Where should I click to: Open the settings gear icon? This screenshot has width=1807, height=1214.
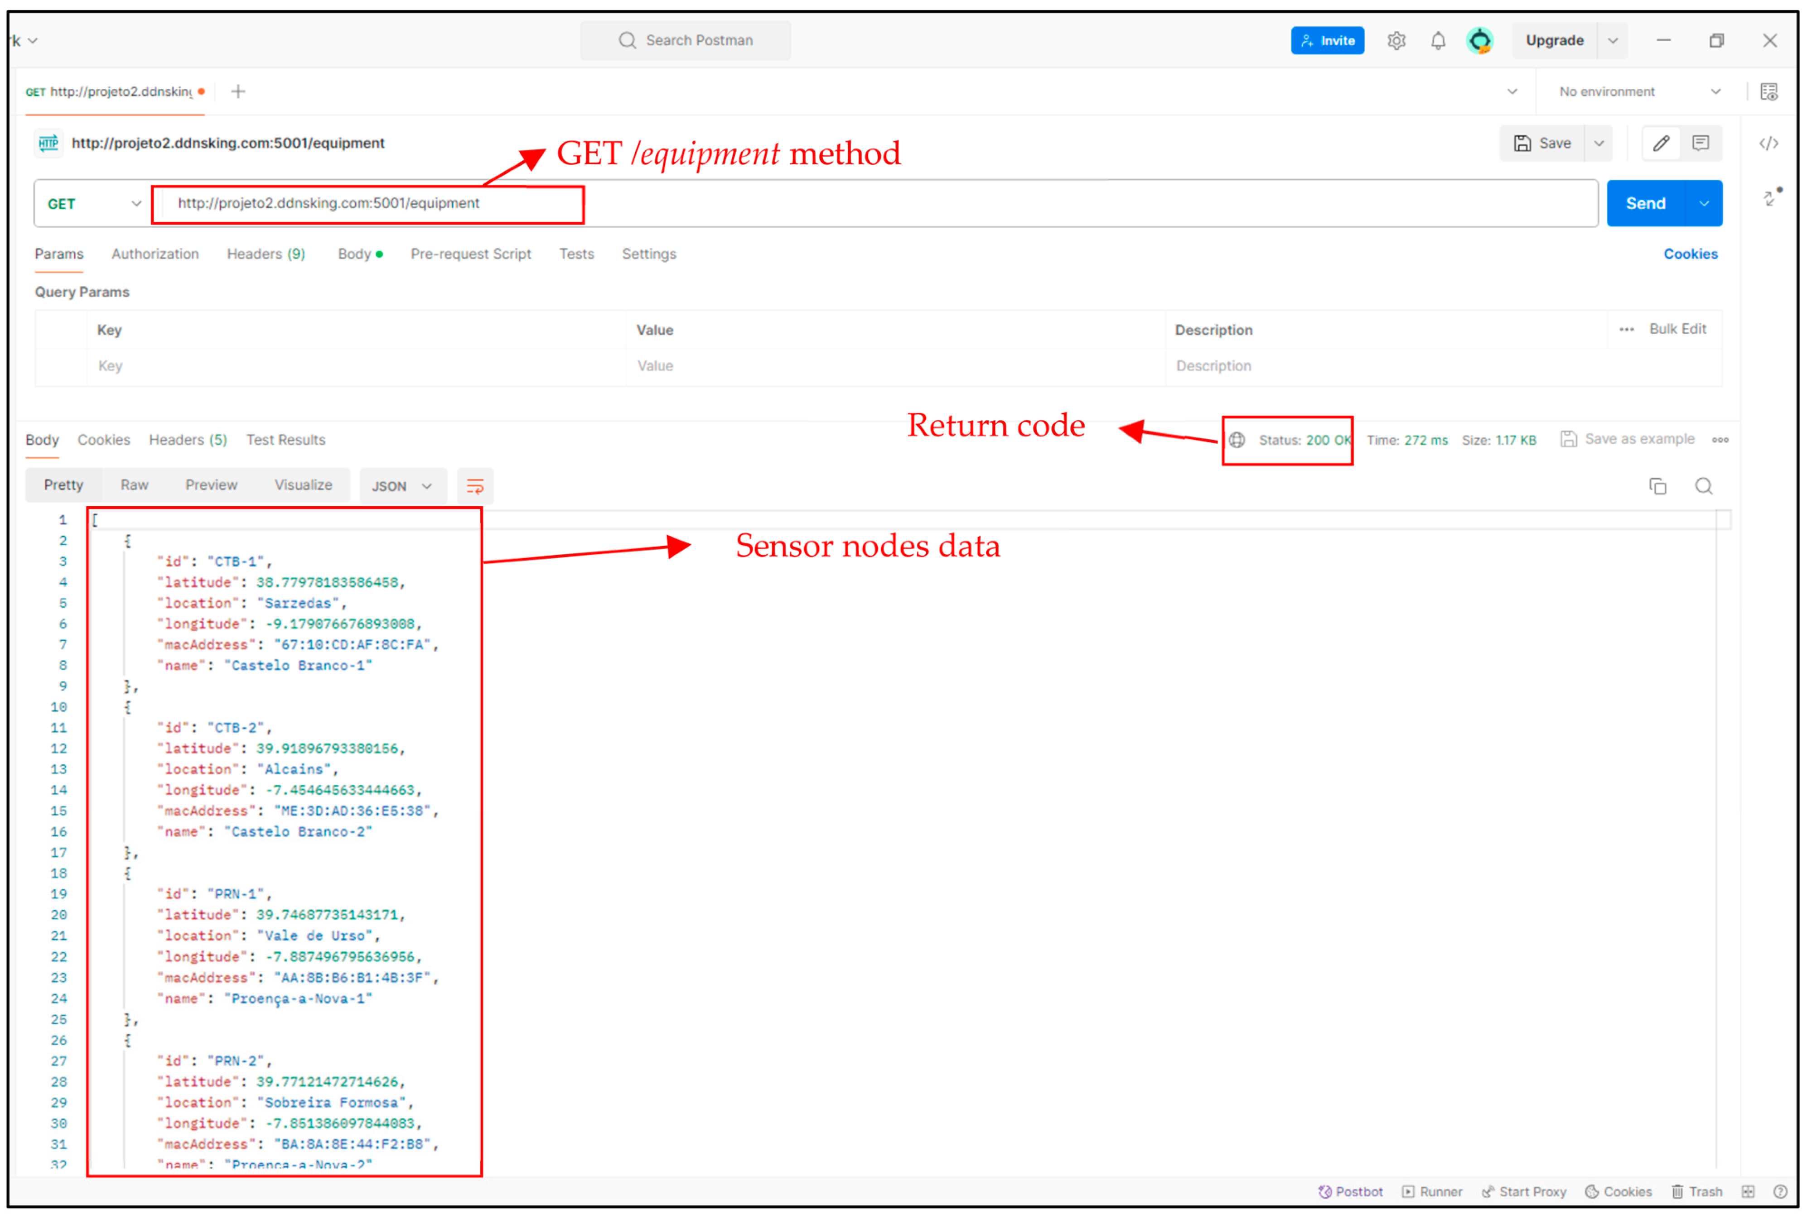(x=1396, y=40)
